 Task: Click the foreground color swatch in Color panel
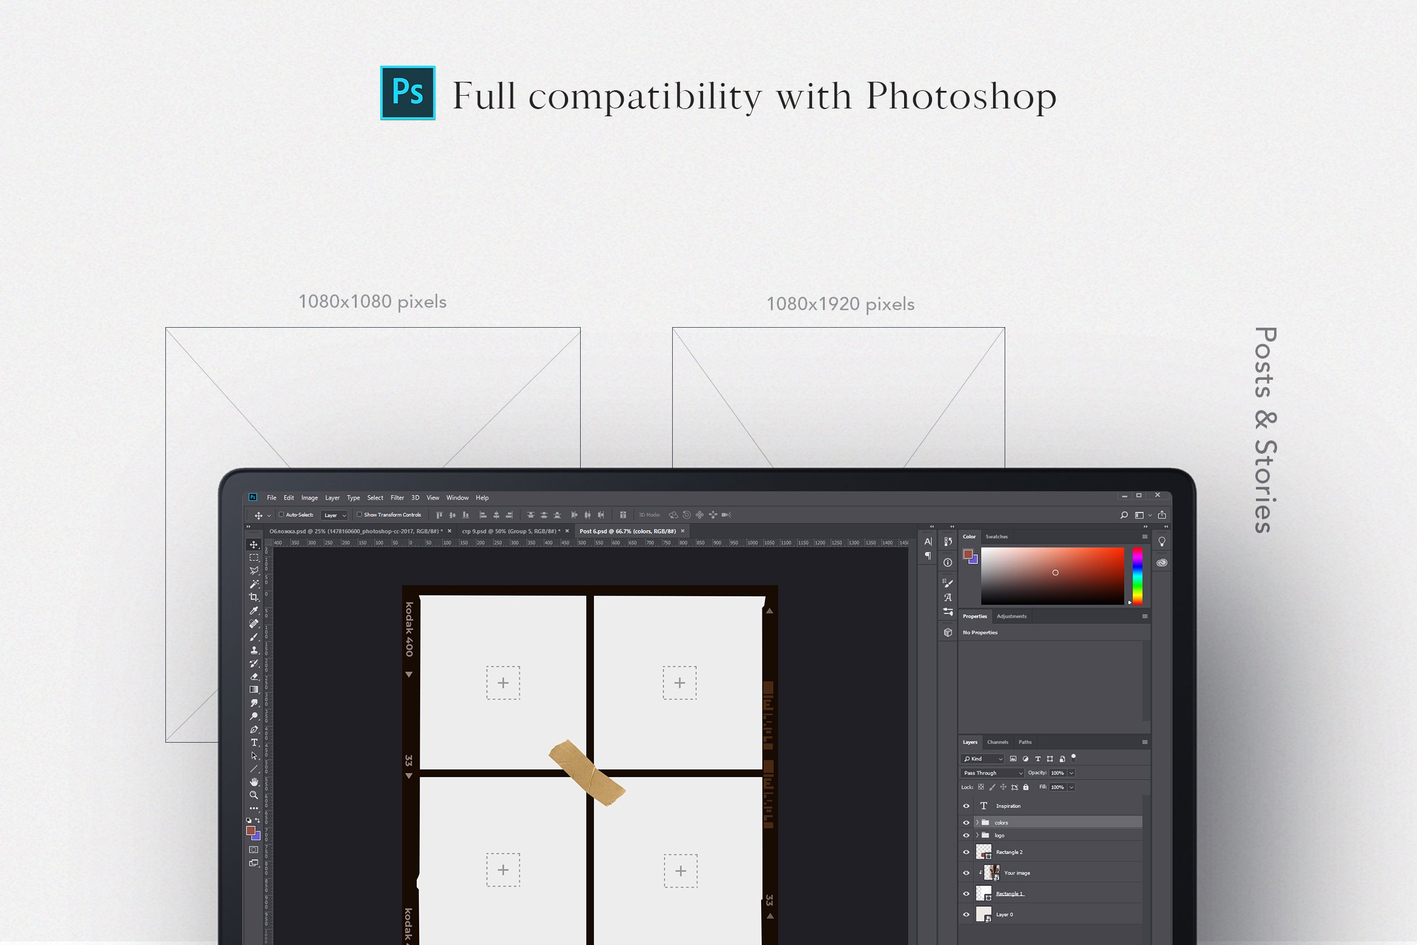tap(968, 554)
